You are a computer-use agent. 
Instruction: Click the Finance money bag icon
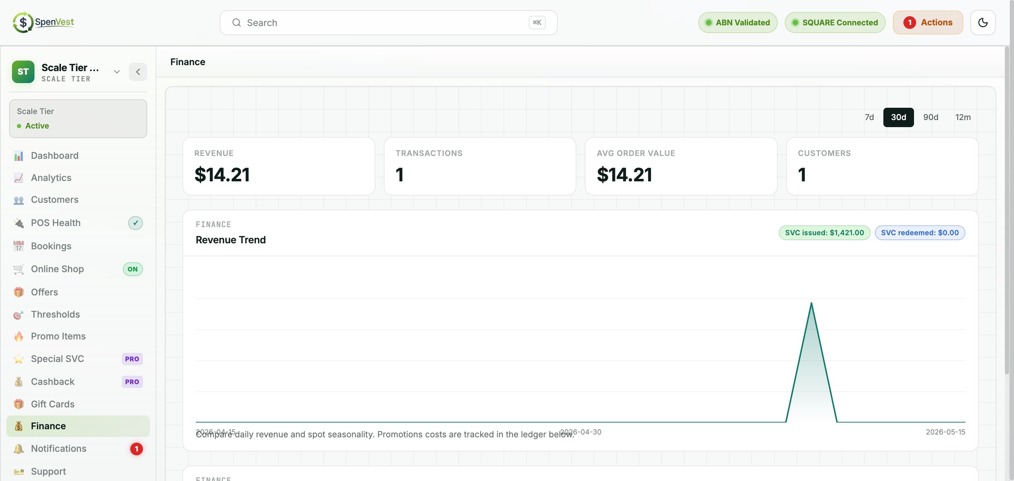[19, 426]
